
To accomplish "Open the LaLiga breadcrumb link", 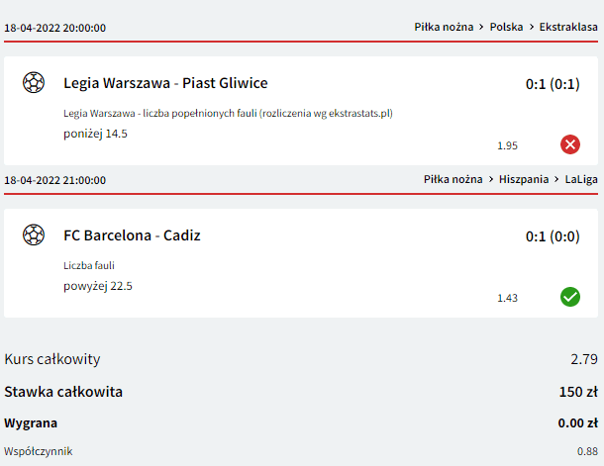I will click(581, 179).
